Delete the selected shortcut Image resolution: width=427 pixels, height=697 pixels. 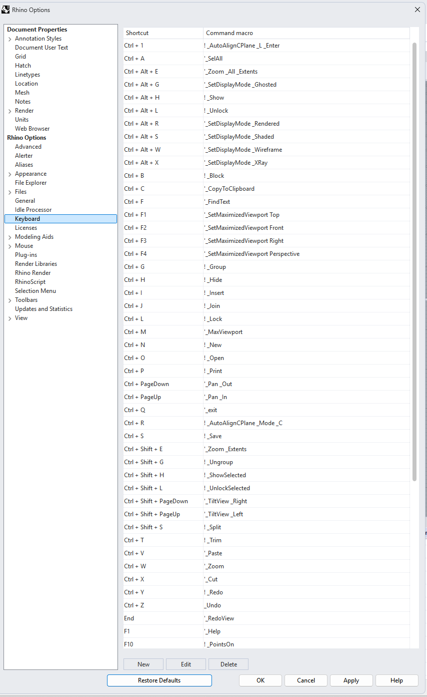click(x=228, y=664)
